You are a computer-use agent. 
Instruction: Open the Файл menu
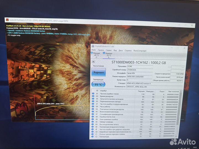[94, 50]
